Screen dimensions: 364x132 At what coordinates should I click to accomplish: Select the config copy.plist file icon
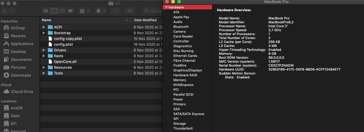[x=50, y=38]
